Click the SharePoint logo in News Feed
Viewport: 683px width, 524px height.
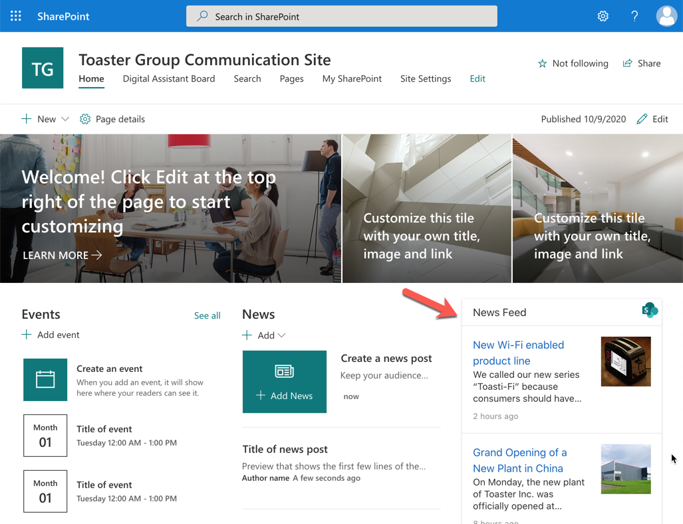(x=650, y=310)
